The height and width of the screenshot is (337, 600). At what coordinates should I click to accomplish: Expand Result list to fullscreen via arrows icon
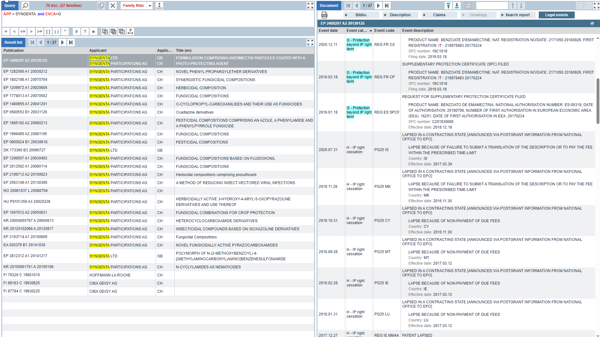coord(310,42)
